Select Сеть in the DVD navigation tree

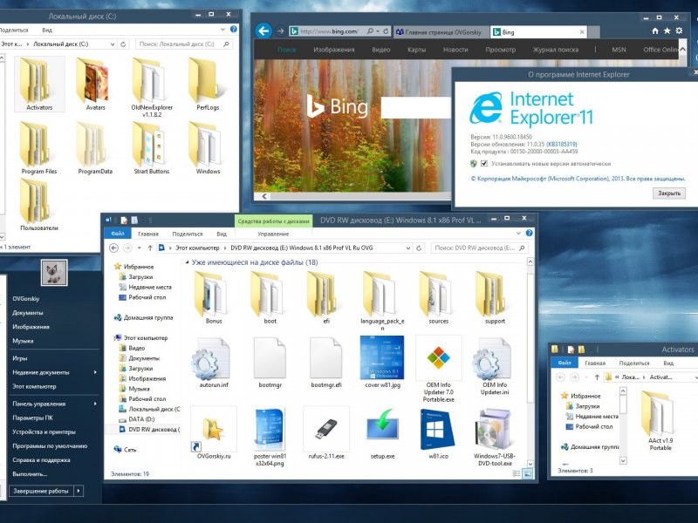point(130,450)
